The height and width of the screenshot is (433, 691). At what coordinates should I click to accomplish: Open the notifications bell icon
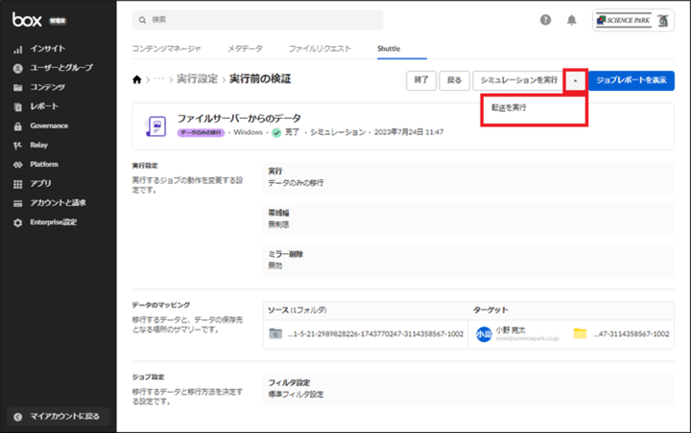[572, 20]
